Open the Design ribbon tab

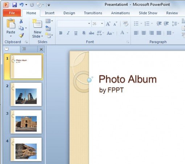69,13
